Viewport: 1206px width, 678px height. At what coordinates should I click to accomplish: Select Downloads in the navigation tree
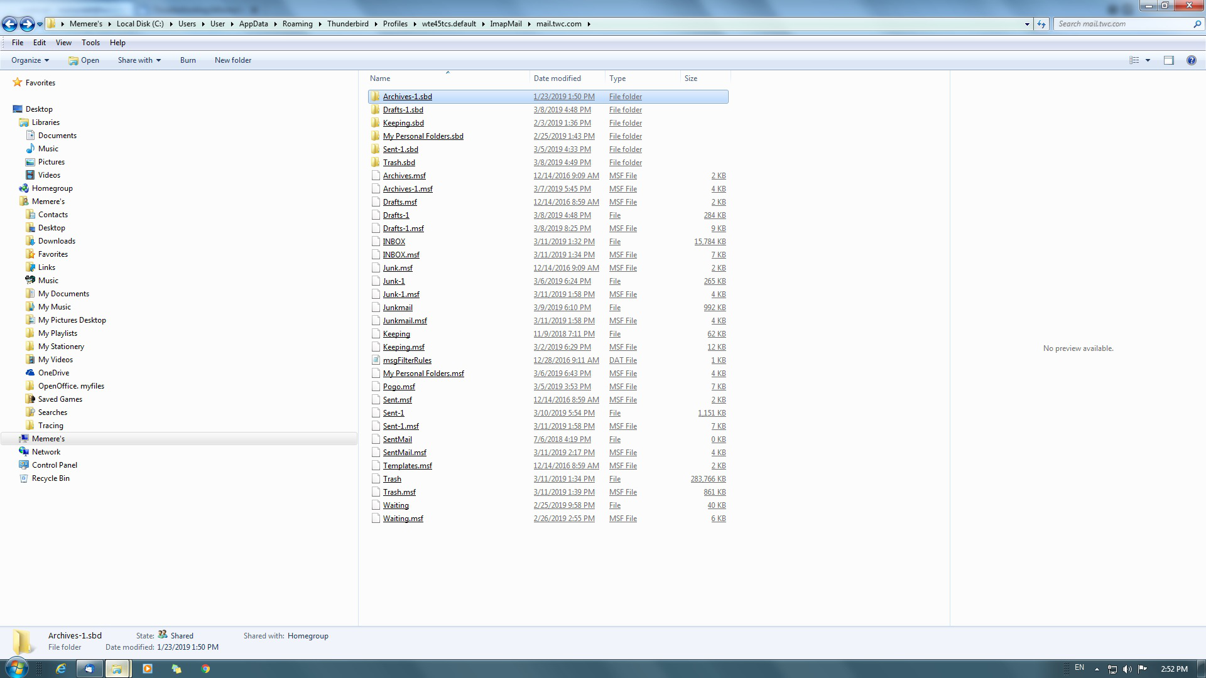tap(57, 241)
